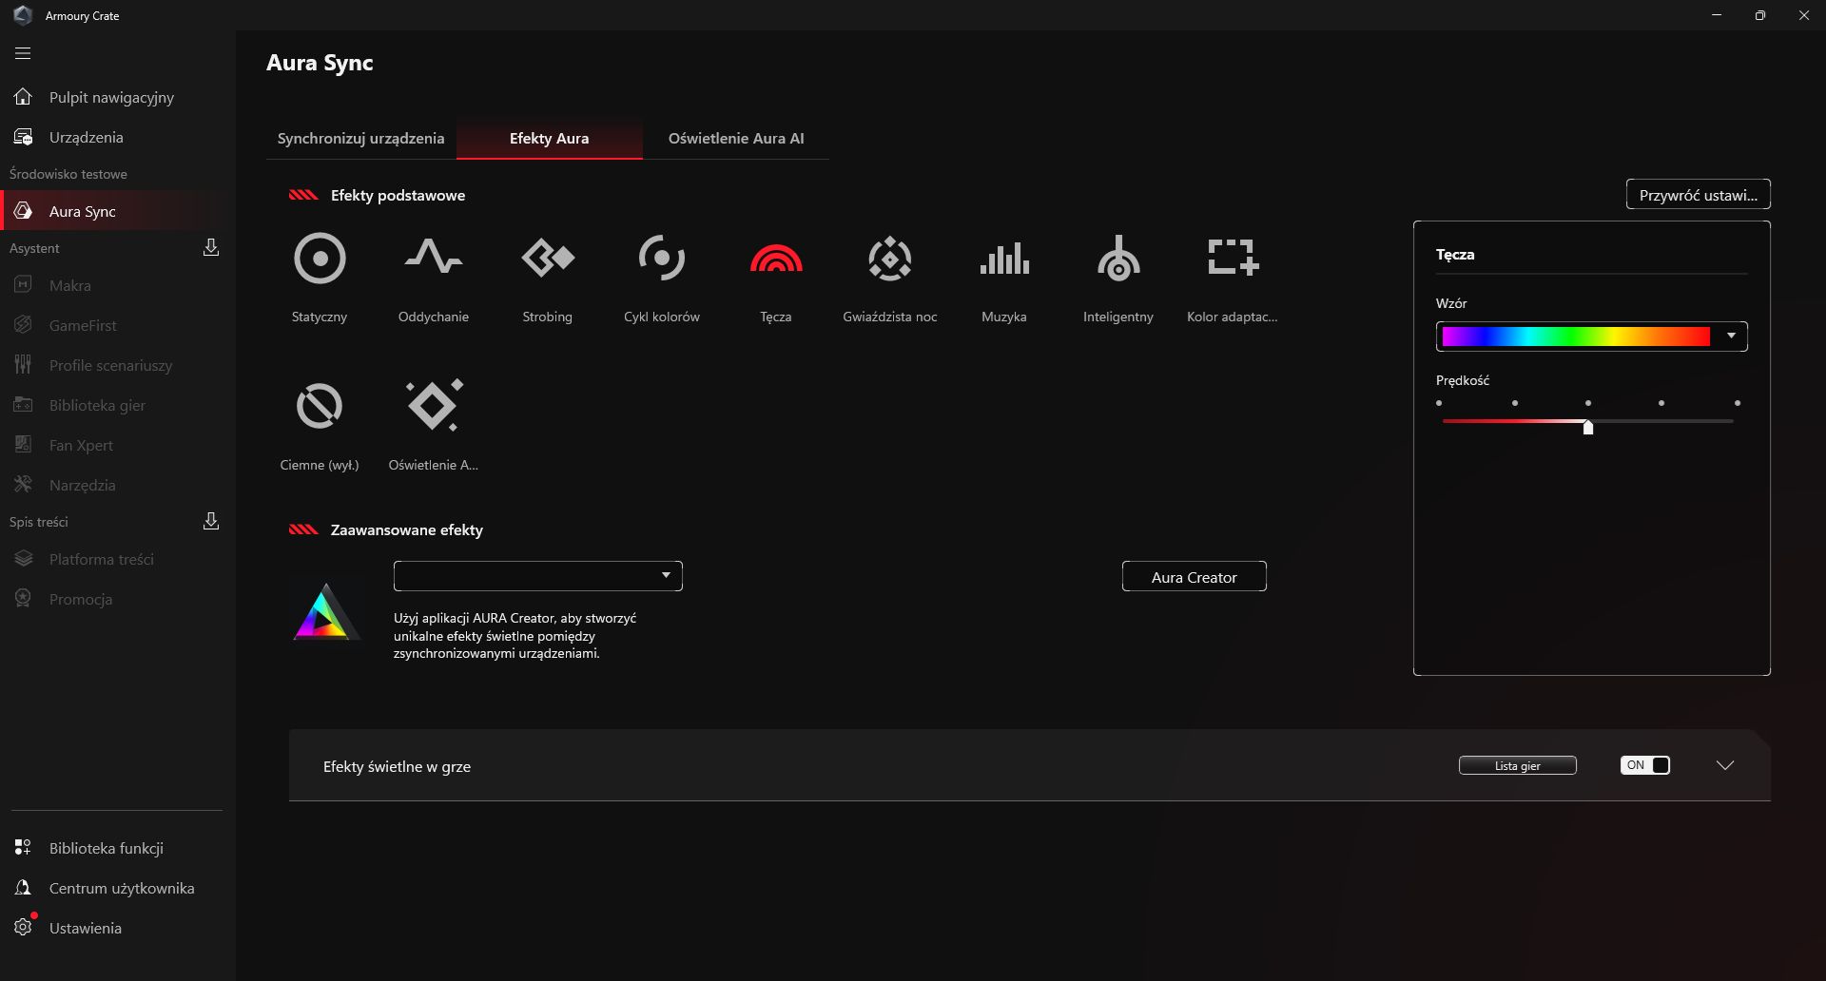This screenshot has width=1826, height=981.
Task: Set speed to the first slider dot
Action: click(1439, 403)
